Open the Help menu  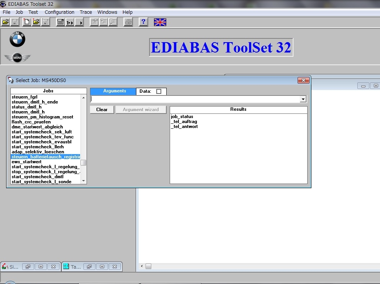point(127,12)
